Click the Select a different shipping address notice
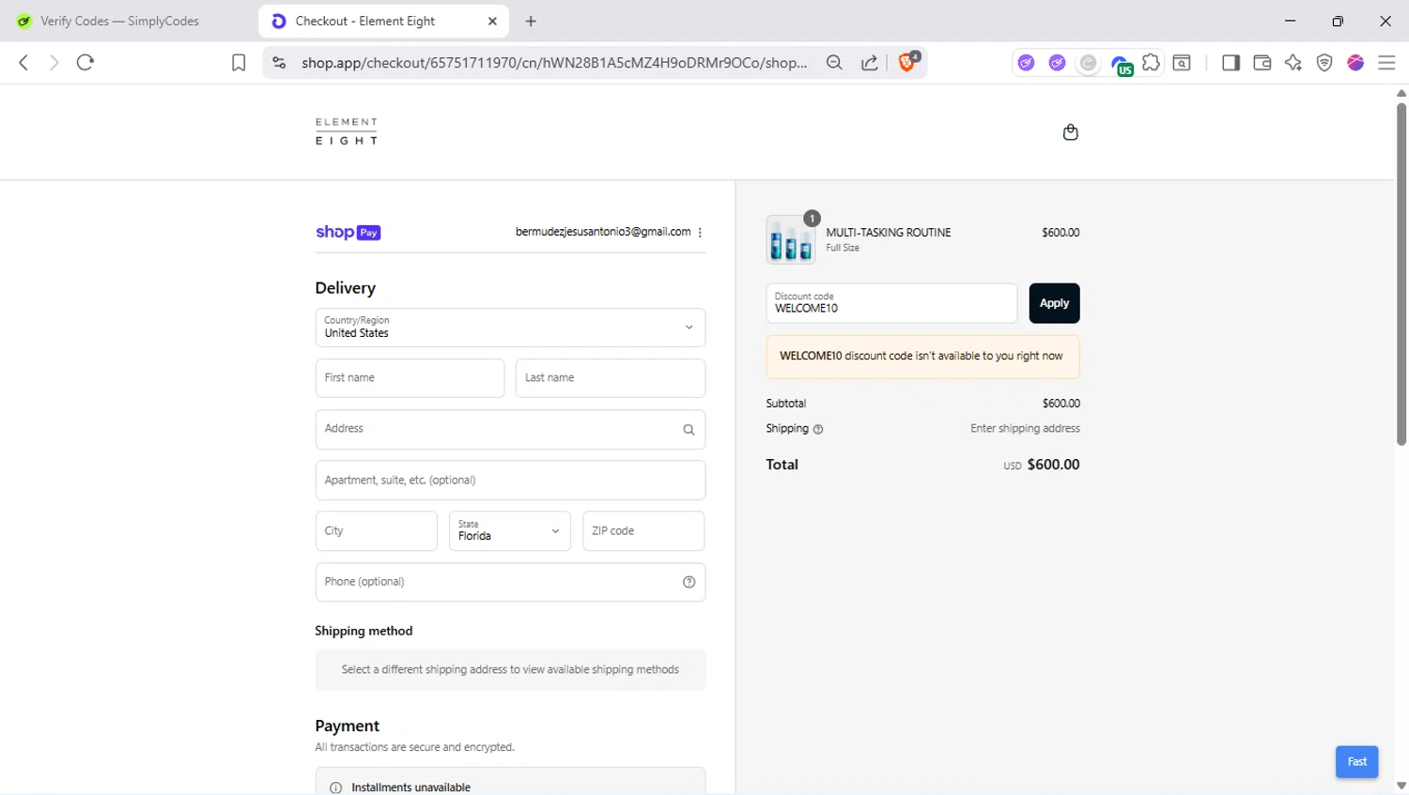Viewport: 1409px width, 795px height. tap(510, 670)
